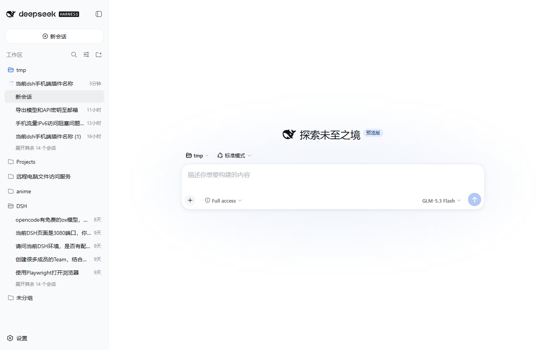Open 请问当前DSH环境 conversation
This screenshot has width=560, height=350.
[x=54, y=246]
